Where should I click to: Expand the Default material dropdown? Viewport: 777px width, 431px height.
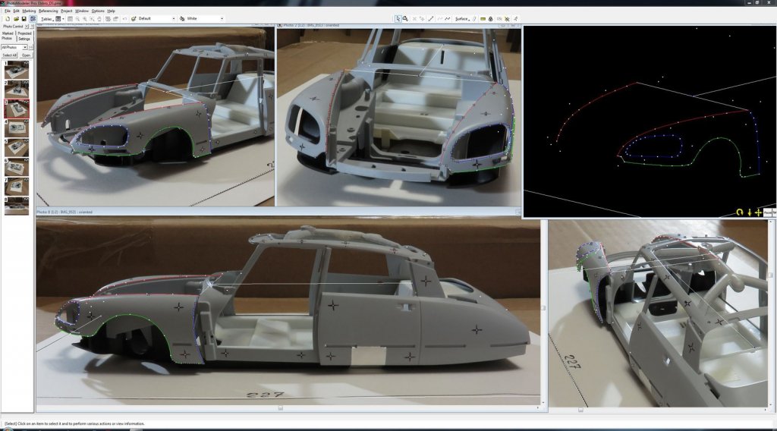(173, 18)
